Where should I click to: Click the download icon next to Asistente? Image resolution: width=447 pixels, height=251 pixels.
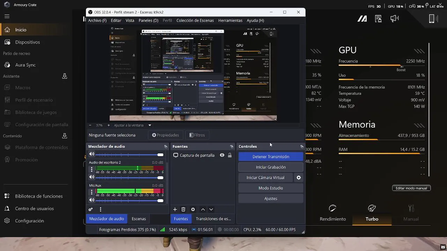click(65, 76)
